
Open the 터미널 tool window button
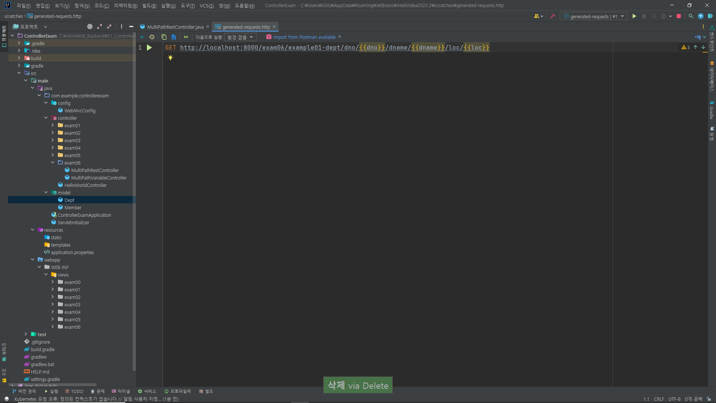pos(121,391)
